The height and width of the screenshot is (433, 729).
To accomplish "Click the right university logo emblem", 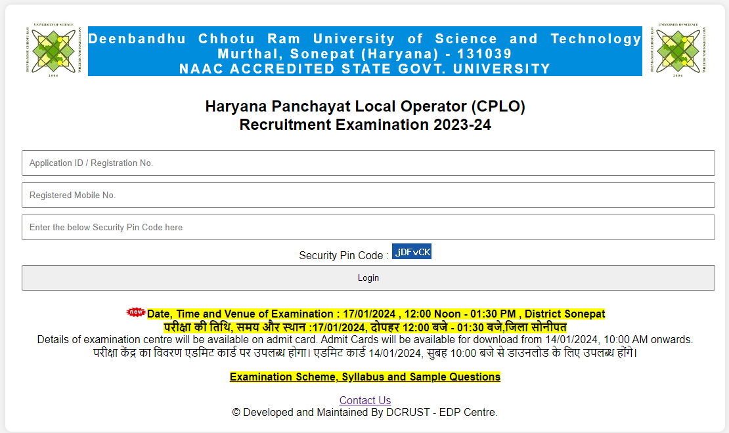I will click(678, 50).
